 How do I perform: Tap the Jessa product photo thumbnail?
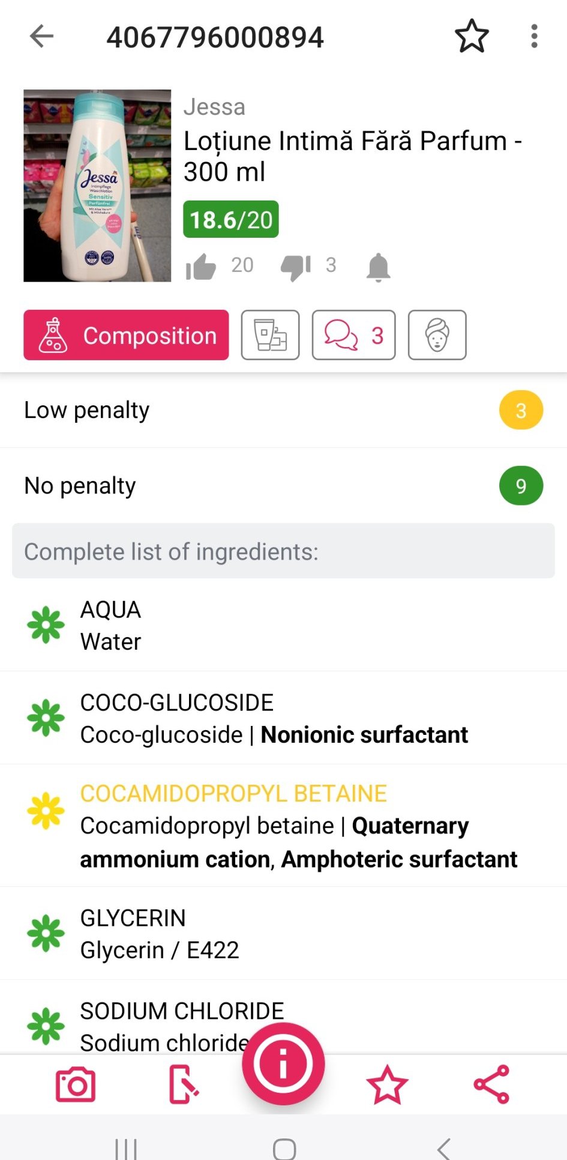click(x=97, y=186)
